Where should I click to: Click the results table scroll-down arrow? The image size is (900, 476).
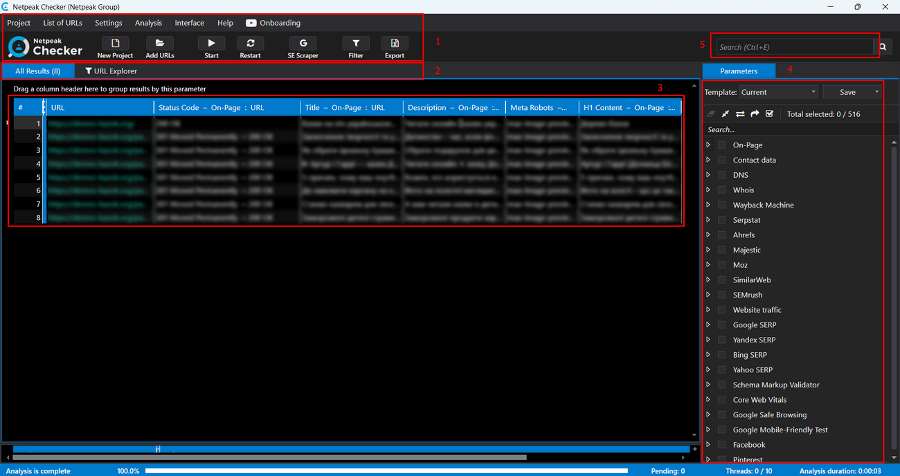click(694, 435)
